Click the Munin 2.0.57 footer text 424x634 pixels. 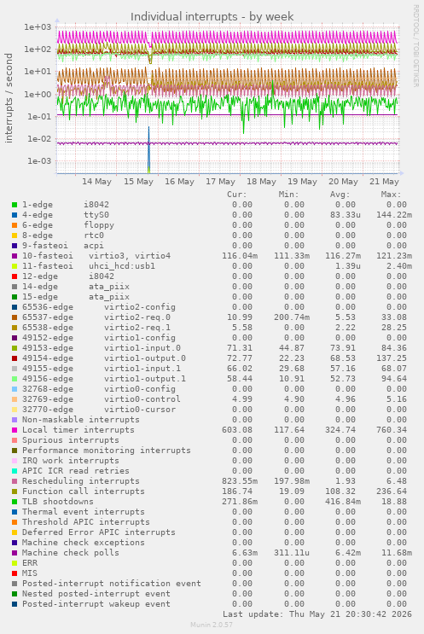[x=212, y=625]
